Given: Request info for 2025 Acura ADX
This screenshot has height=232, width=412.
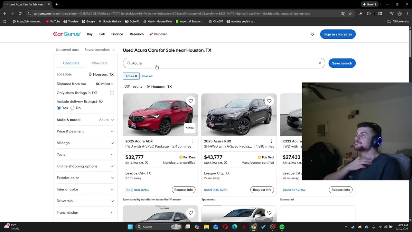Looking at the screenshot, I should (183, 190).
